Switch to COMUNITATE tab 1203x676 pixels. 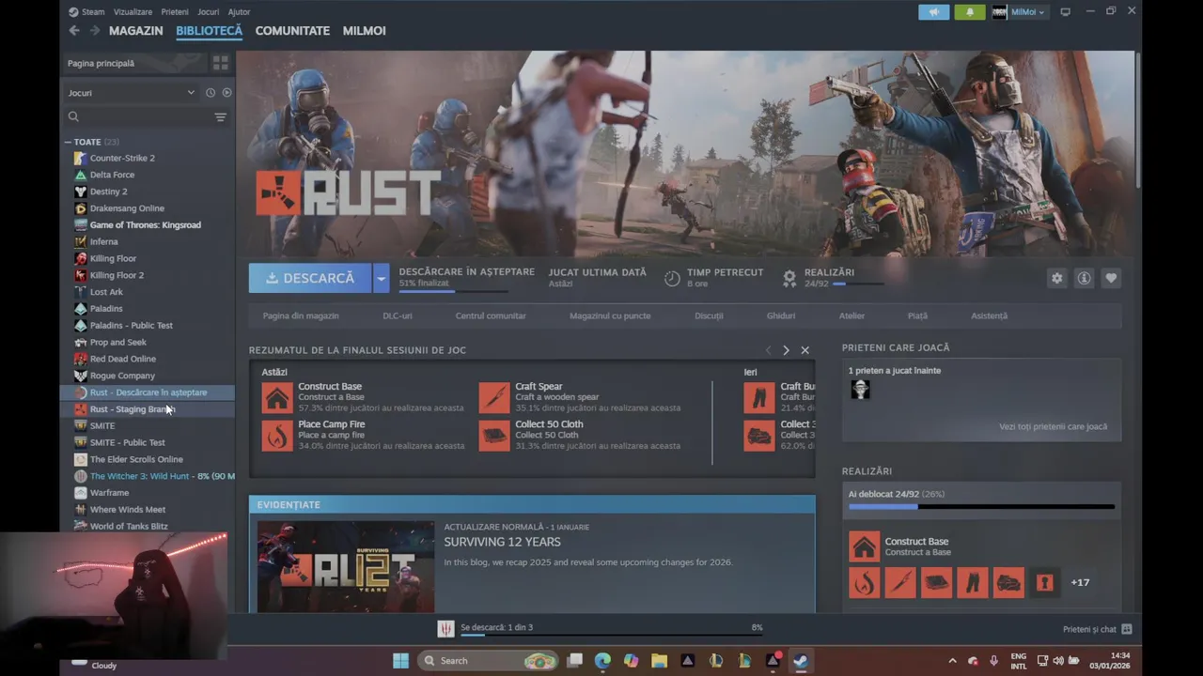tap(292, 30)
